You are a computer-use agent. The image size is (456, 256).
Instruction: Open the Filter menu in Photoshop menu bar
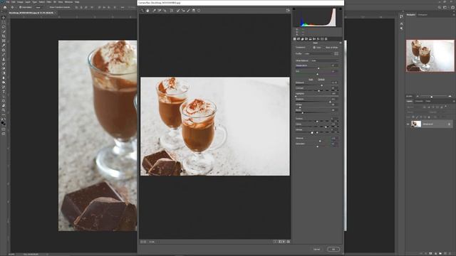[49, 1]
